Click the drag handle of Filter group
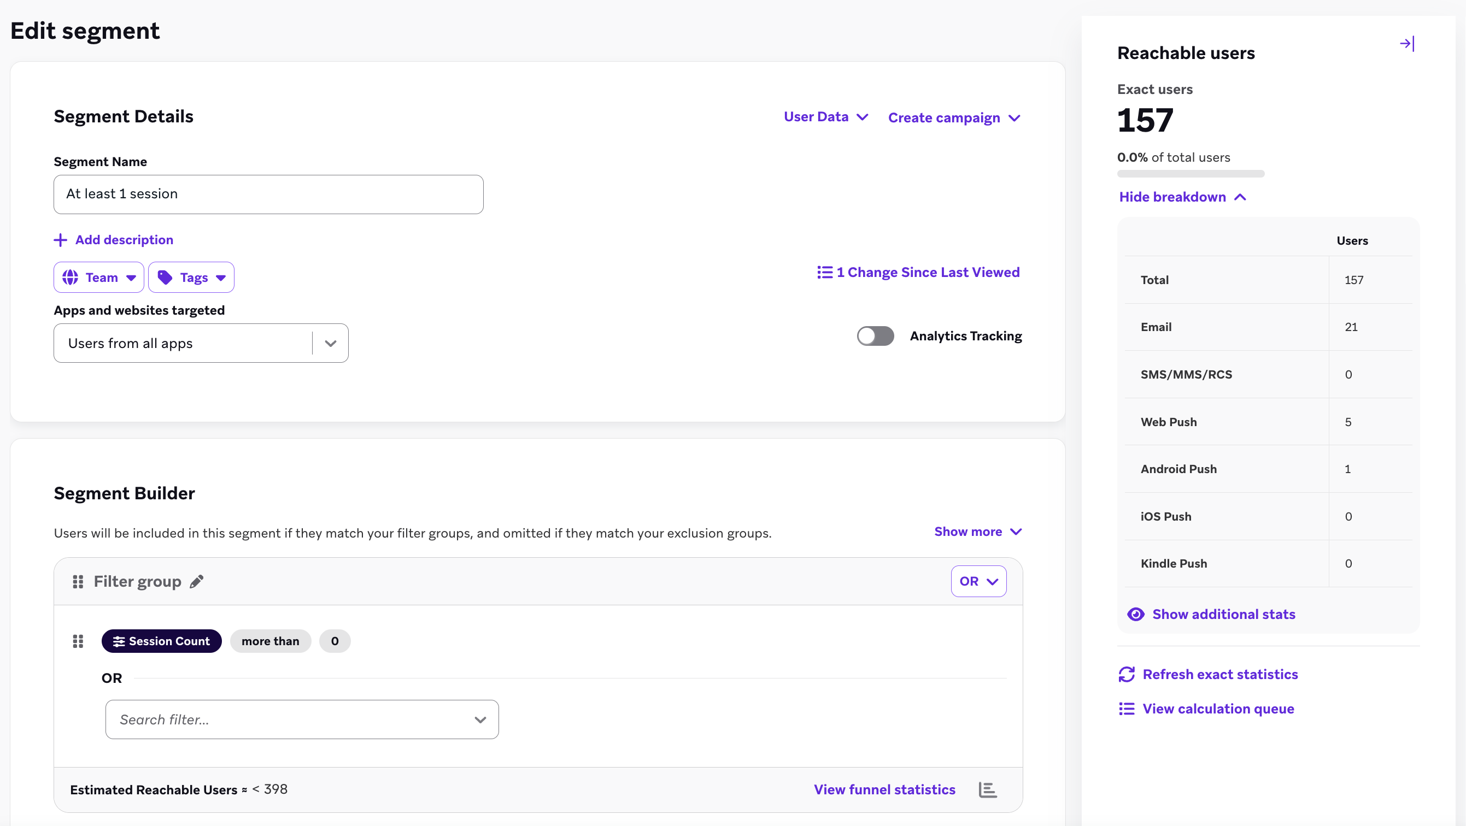The width and height of the screenshot is (1466, 826). pos(78,581)
